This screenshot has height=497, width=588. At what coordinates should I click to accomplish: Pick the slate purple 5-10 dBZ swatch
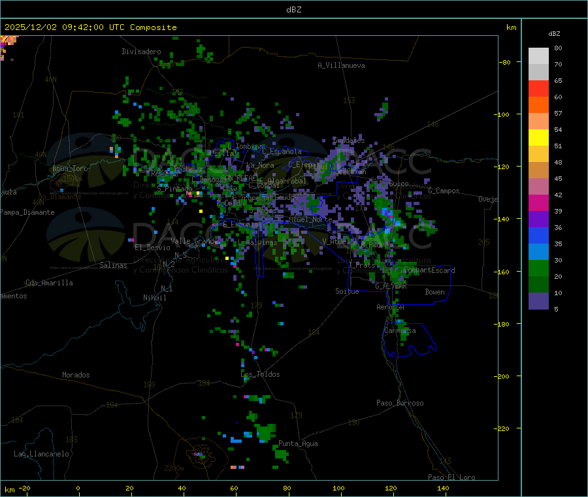(x=538, y=301)
